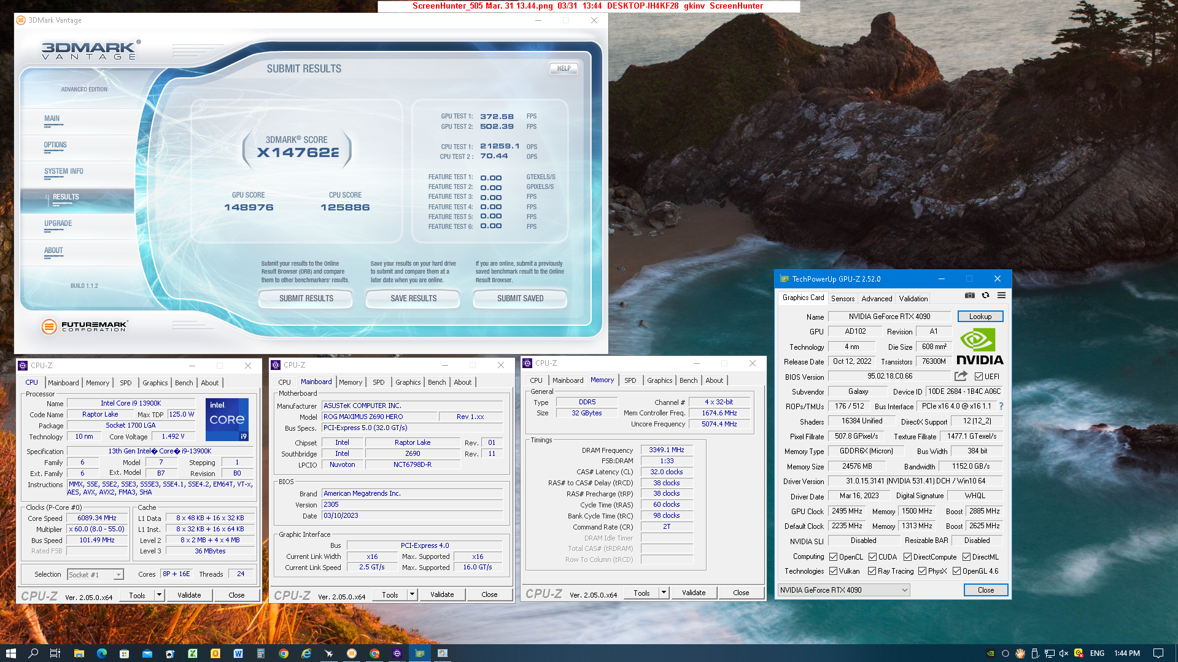Click the Close button in GPU-Z
1178x662 pixels.
[985, 590]
